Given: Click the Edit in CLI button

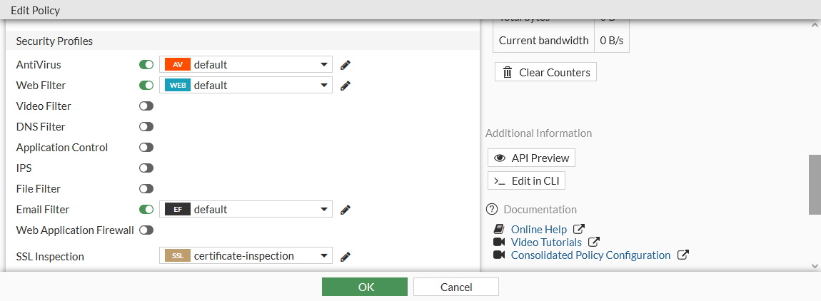Looking at the screenshot, I should pos(527,181).
